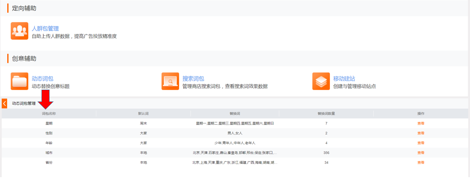Select the 动态词包管理 tab label
Viewport: 470px width, 178px height.
pos(23,103)
